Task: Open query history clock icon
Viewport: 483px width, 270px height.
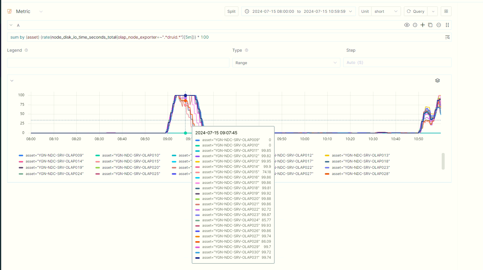Action: pyautogui.click(x=415, y=25)
